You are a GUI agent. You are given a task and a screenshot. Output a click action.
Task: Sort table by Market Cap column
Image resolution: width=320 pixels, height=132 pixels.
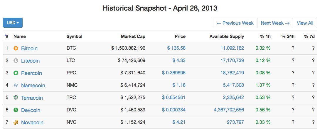pos(133,36)
